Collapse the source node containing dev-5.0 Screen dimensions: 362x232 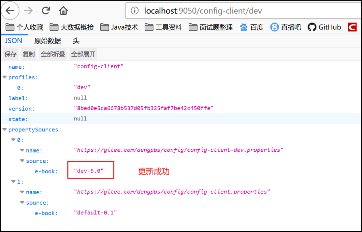(22, 161)
